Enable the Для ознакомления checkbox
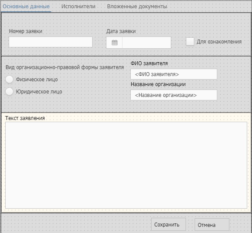The width and height of the screenshot is (252, 233). pyautogui.click(x=190, y=42)
